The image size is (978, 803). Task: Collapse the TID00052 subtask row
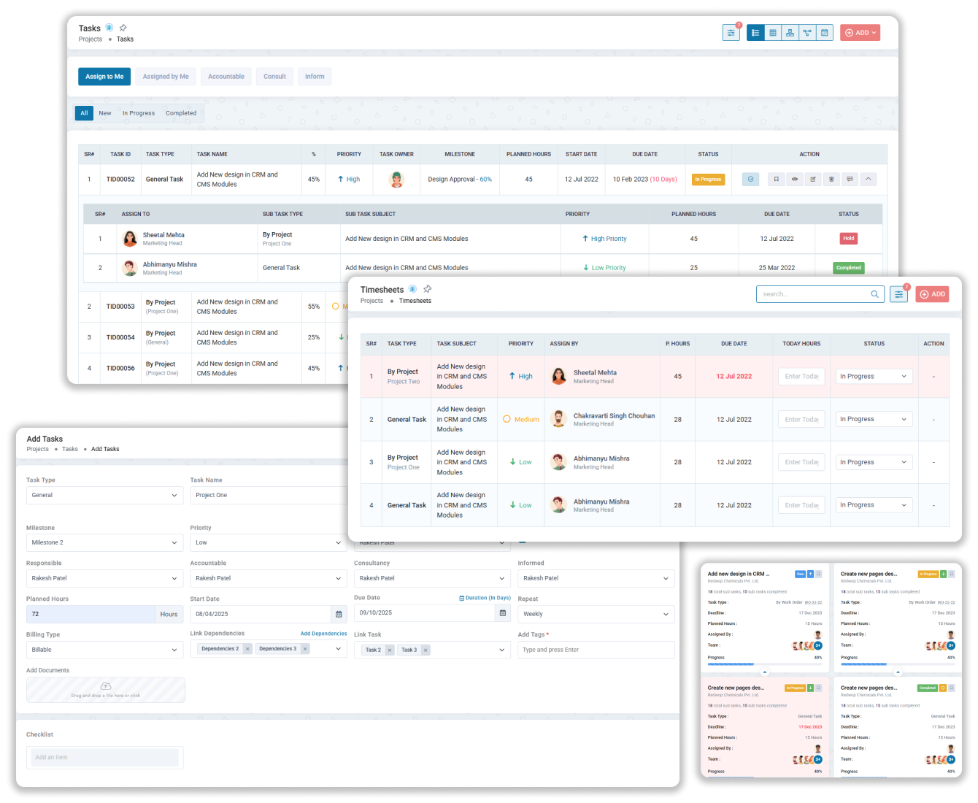868,180
